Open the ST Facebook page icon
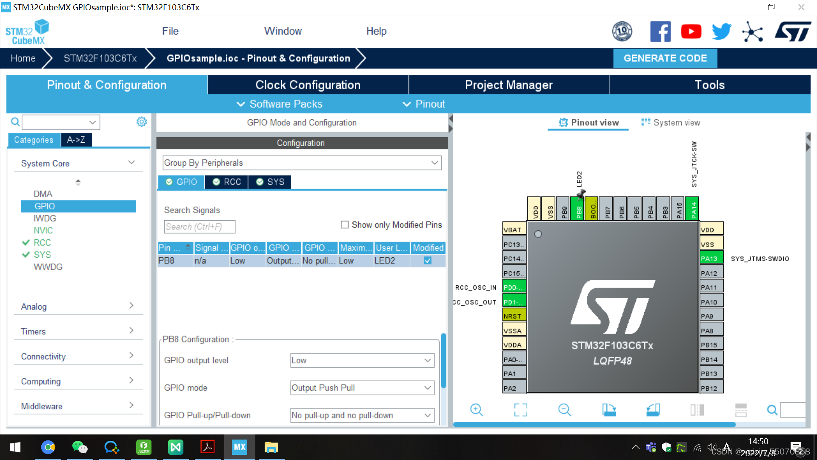 click(660, 32)
